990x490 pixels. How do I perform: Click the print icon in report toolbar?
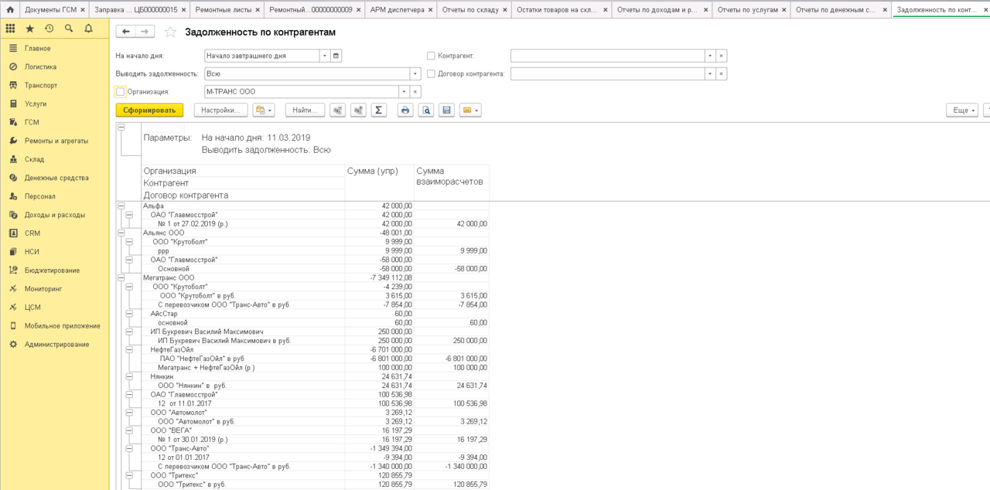click(x=405, y=111)
